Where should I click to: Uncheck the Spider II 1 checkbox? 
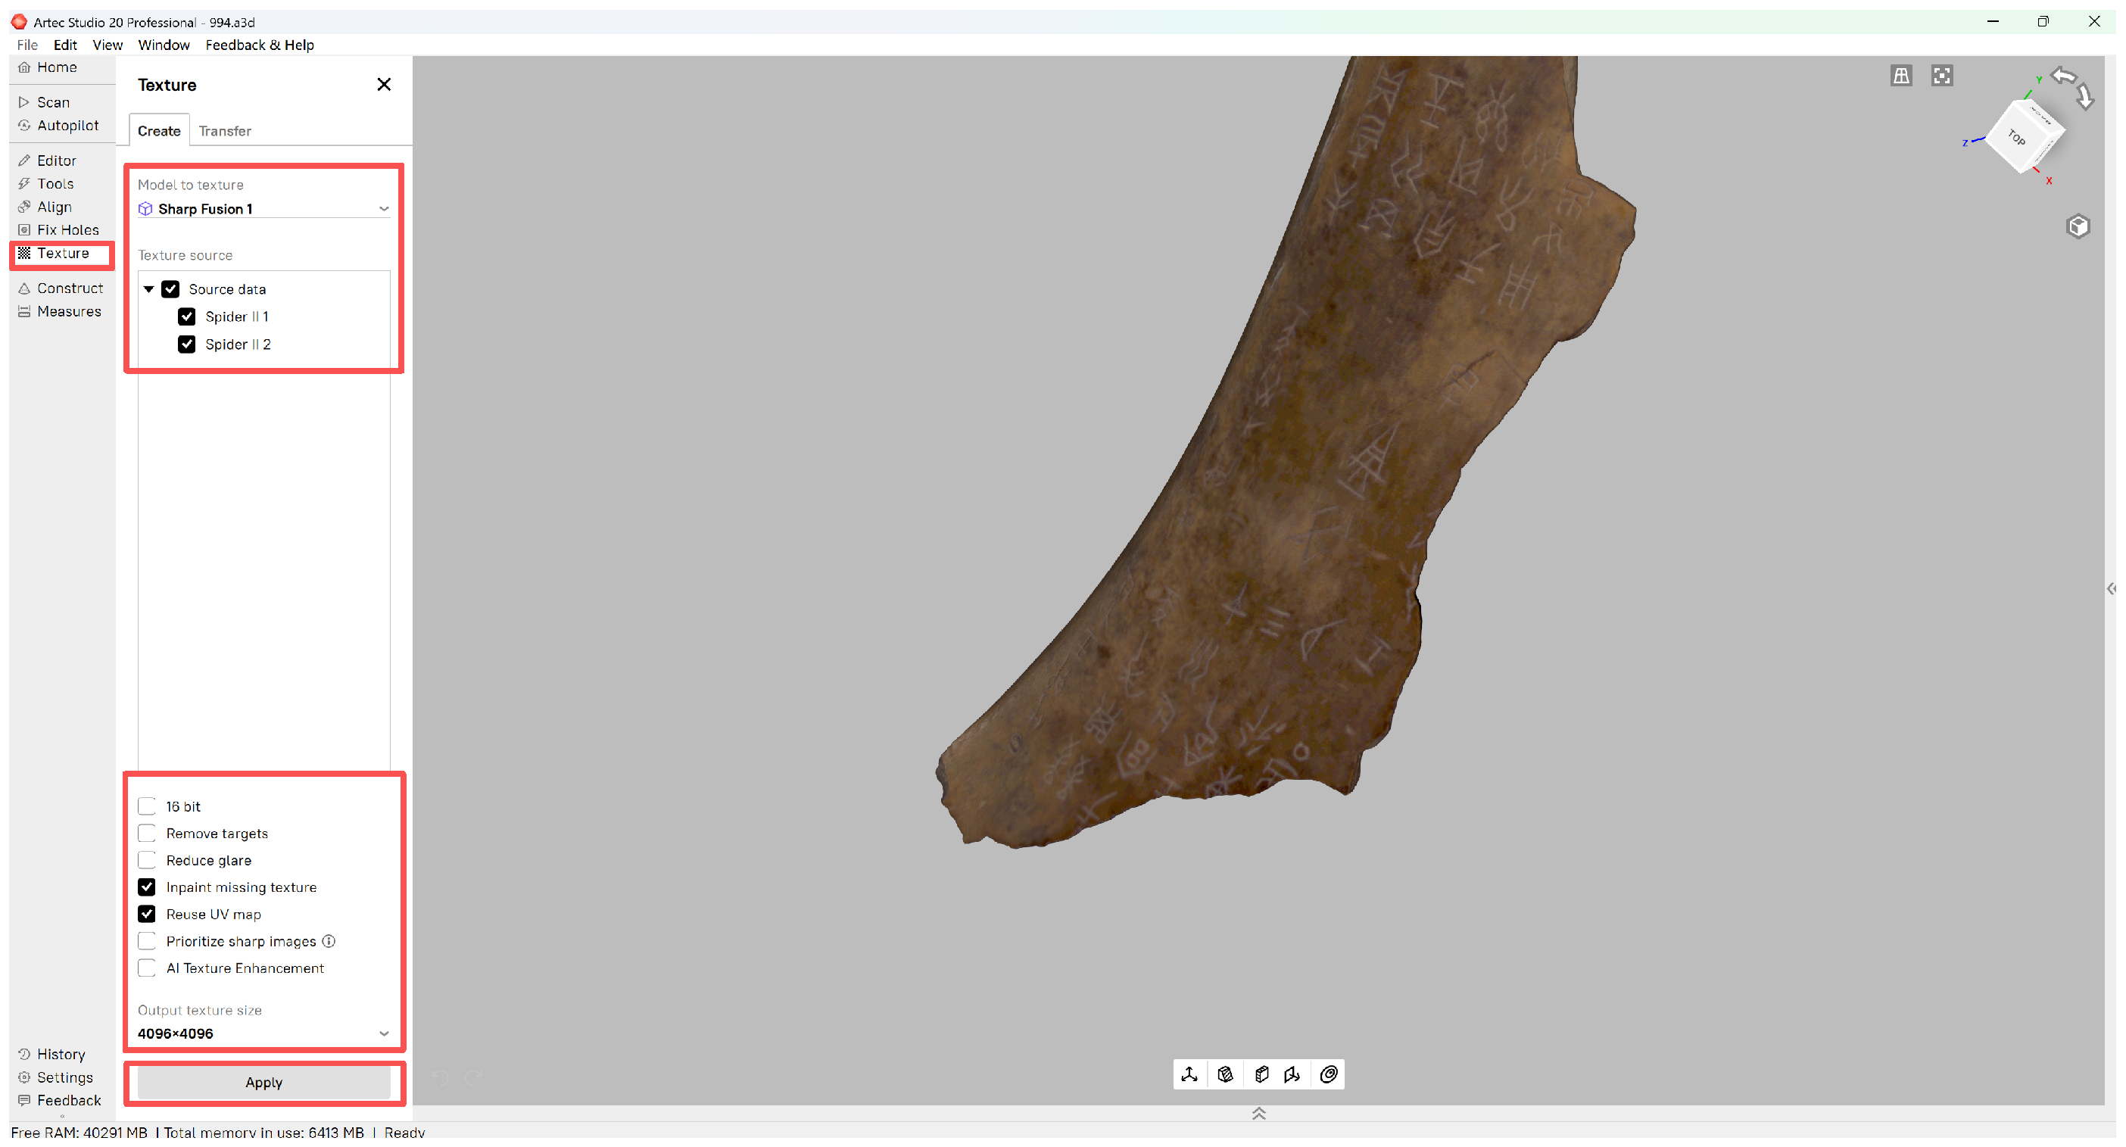pos(186,317)
